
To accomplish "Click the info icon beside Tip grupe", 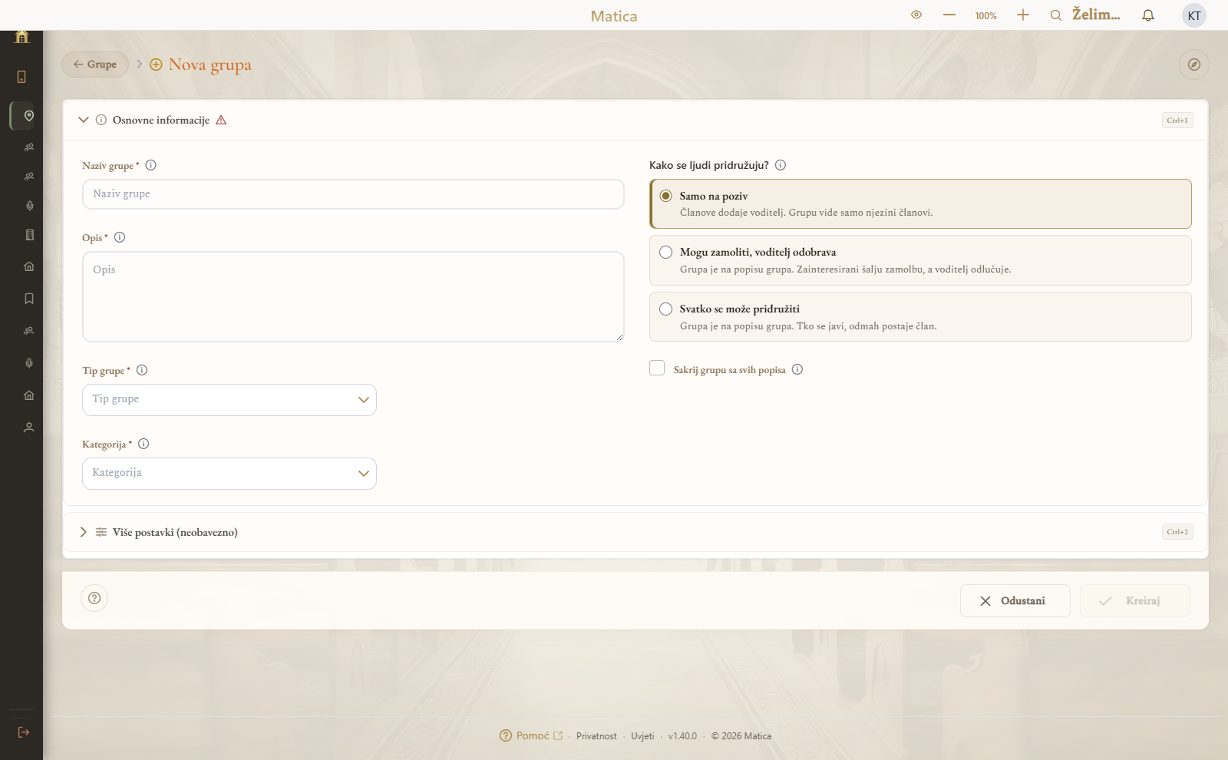I will coord(142,370).
